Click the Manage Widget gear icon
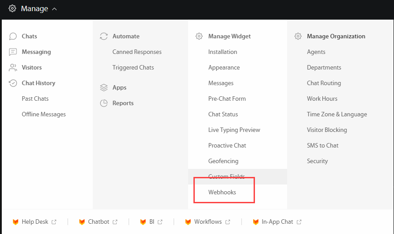394x234 pixels. click(199, 37)
